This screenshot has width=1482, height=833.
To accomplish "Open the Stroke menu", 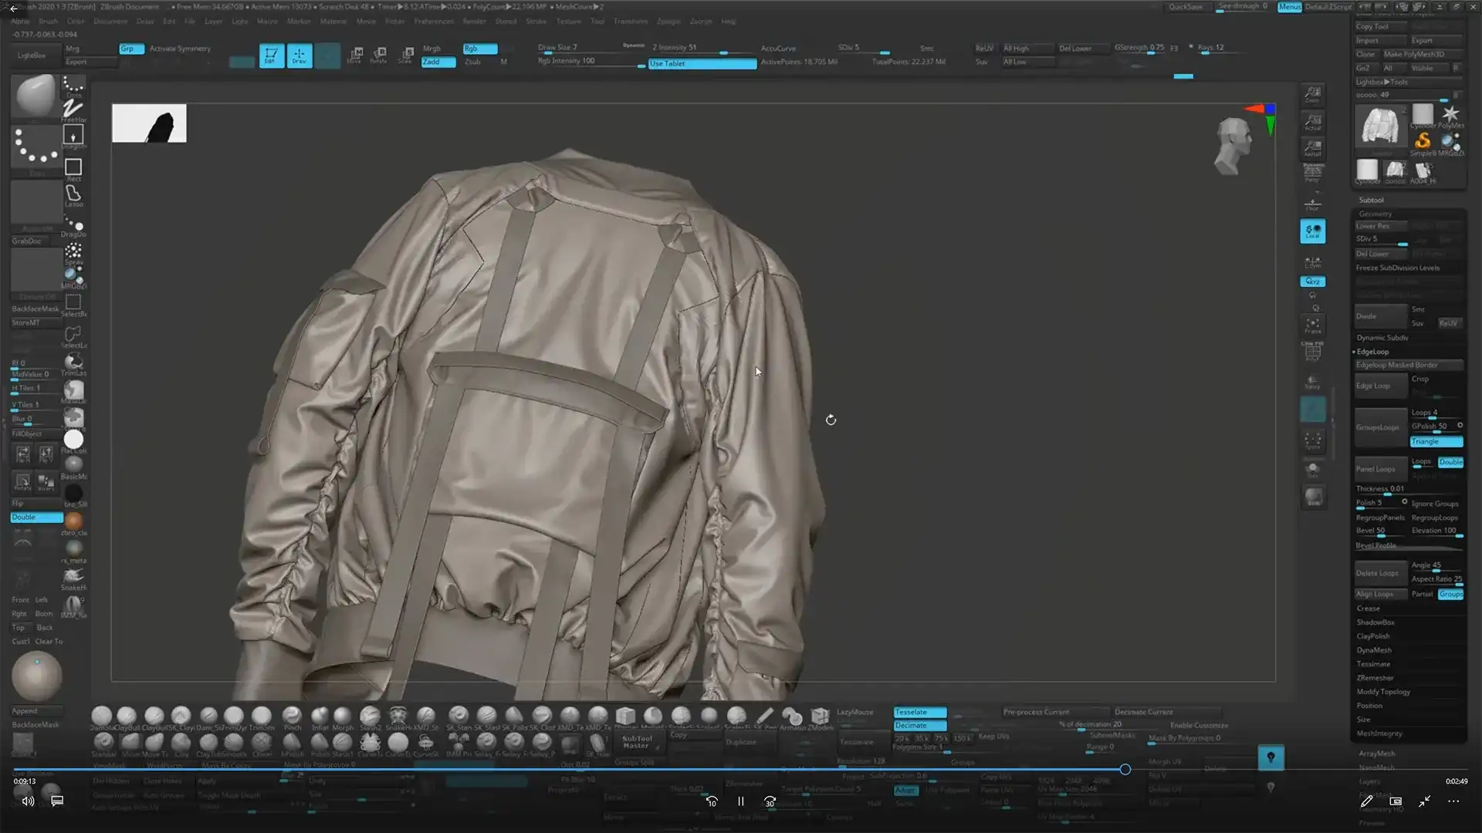I will 536,22.
